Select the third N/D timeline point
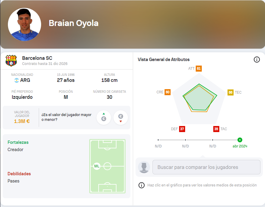The width and height of the screenshot is (265, 207). [x=213, y=140]
